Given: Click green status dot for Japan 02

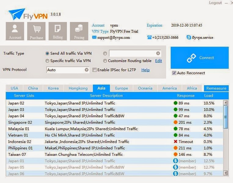Looking at the screenshot, I should pos(176,103).
